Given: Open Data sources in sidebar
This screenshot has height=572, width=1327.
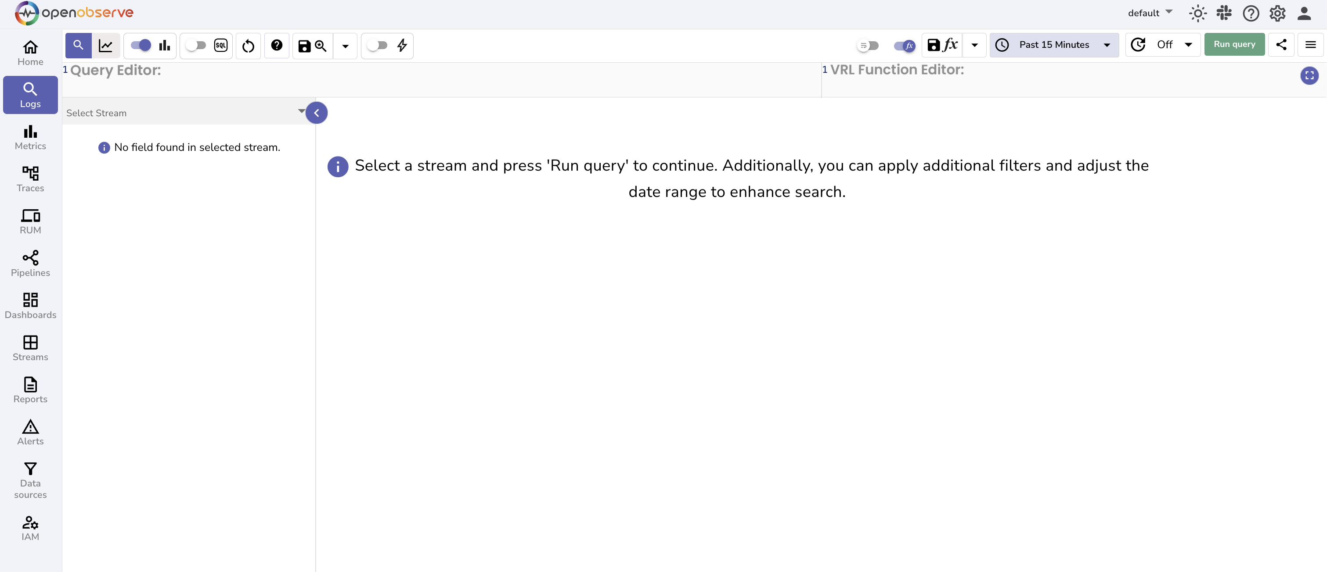Looking at the screenshot, I should [30, 480].
